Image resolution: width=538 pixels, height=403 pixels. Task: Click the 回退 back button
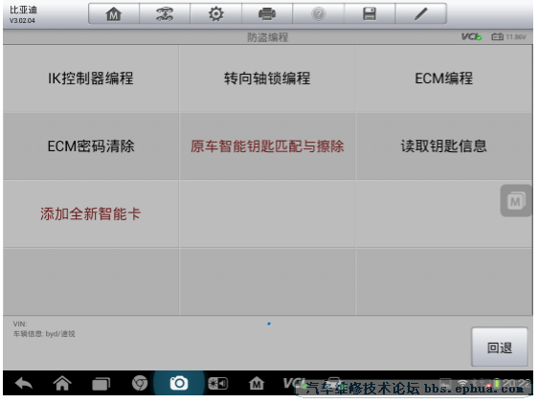point(500,347)
